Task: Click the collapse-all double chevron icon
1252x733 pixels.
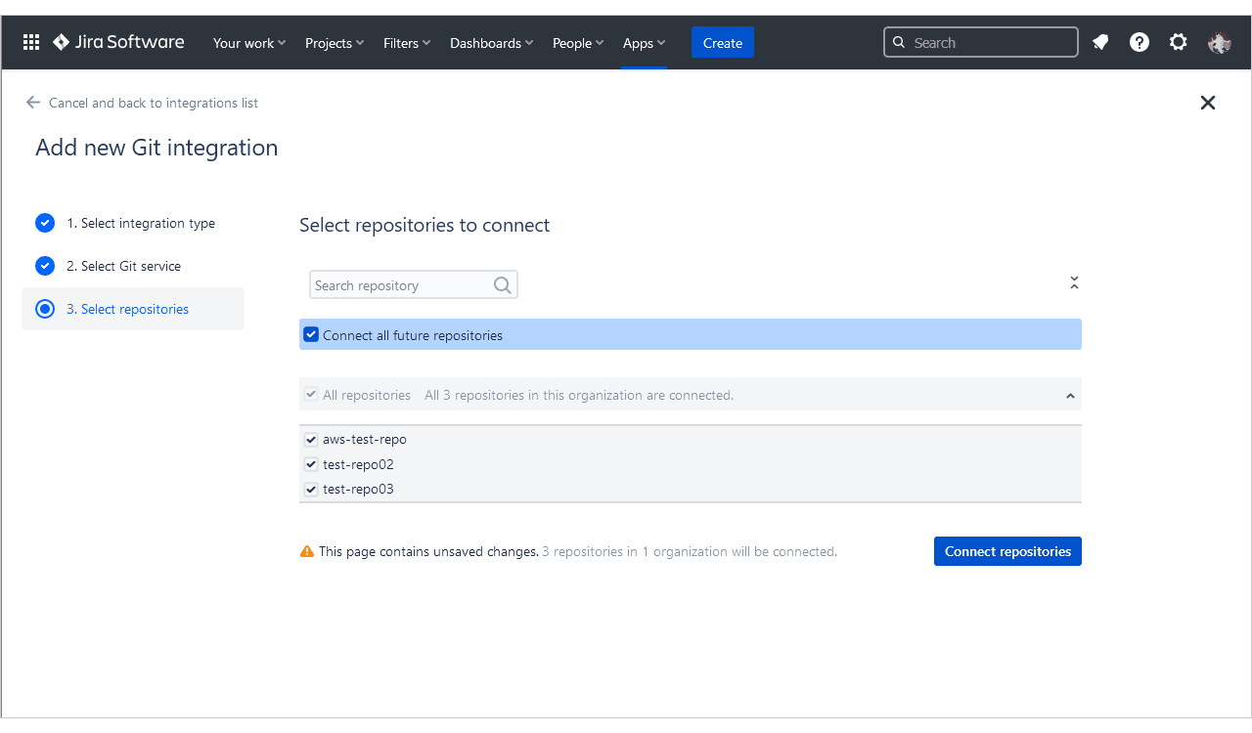Action: coord(1074,282)
